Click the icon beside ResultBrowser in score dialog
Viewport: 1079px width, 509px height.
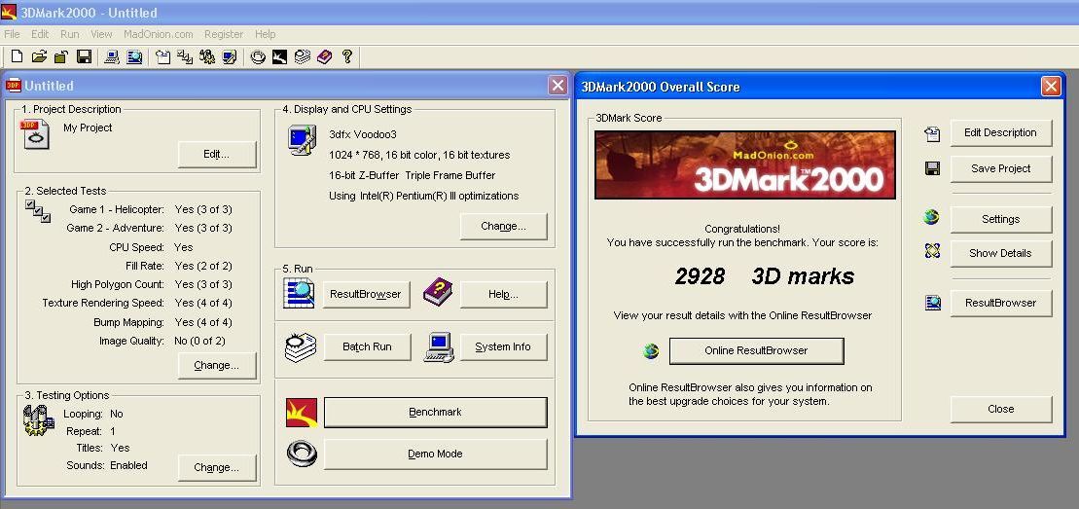tap(932, 303)
